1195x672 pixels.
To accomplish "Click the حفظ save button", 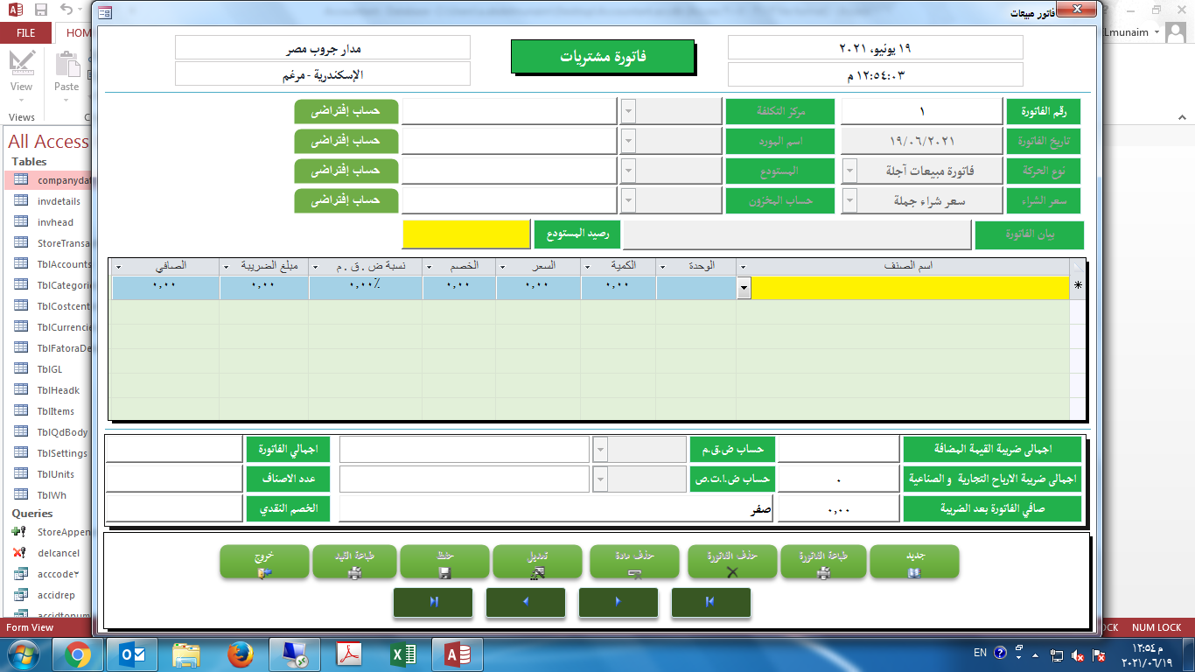I will 444,562.
